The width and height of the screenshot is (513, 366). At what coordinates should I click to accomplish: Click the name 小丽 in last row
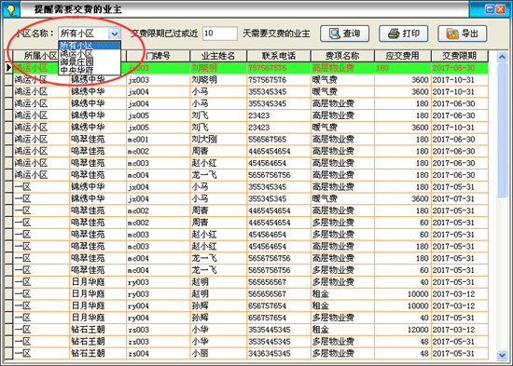coord(200,354)
